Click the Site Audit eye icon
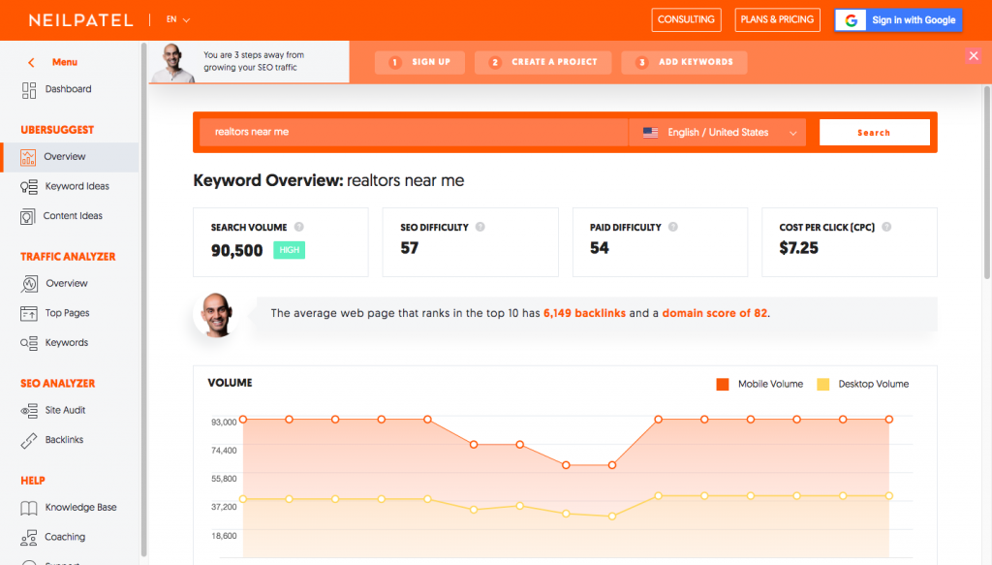Image resolution: width=992 pixels, height=565 pixels. point(28,411)
